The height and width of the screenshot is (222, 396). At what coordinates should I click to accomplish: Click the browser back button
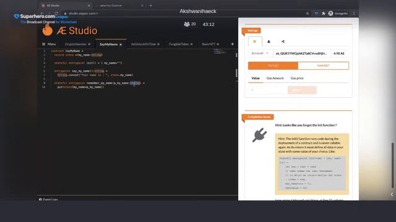tap(42, 14)
